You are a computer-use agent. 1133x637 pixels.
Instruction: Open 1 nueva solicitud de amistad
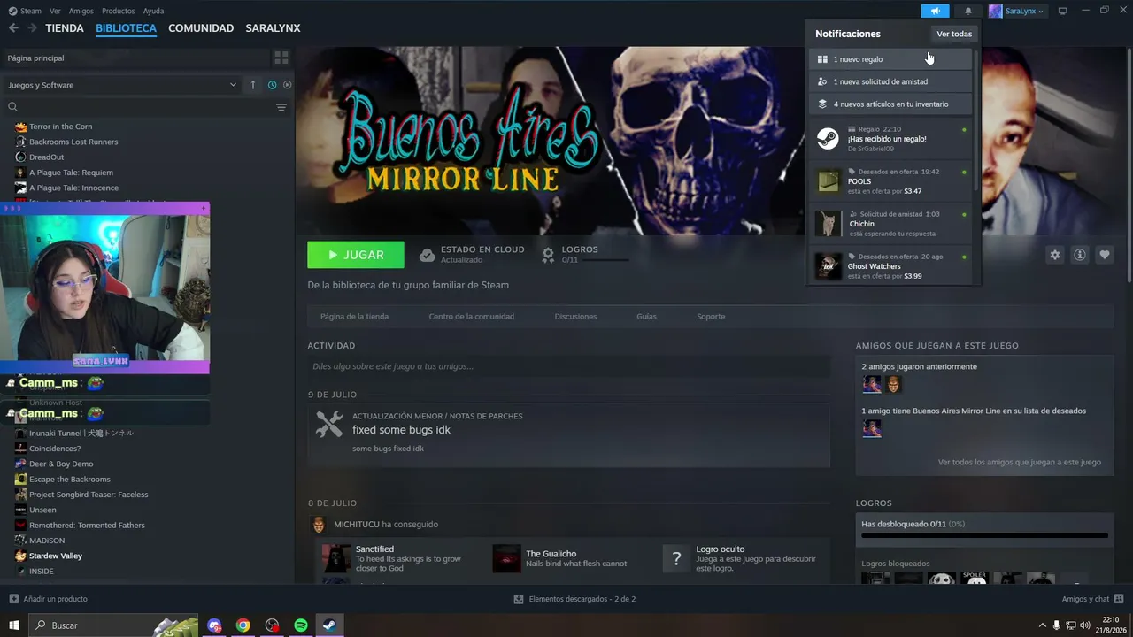[x=890, y=81]
